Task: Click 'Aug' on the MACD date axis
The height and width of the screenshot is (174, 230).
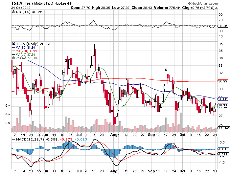Action: 114,171
